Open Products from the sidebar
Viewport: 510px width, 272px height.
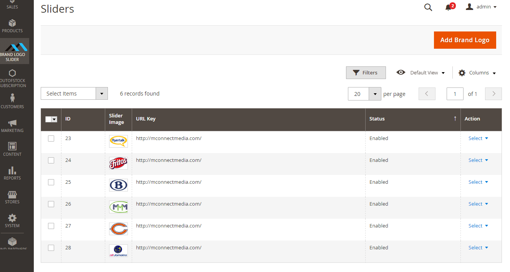point(12,26)
